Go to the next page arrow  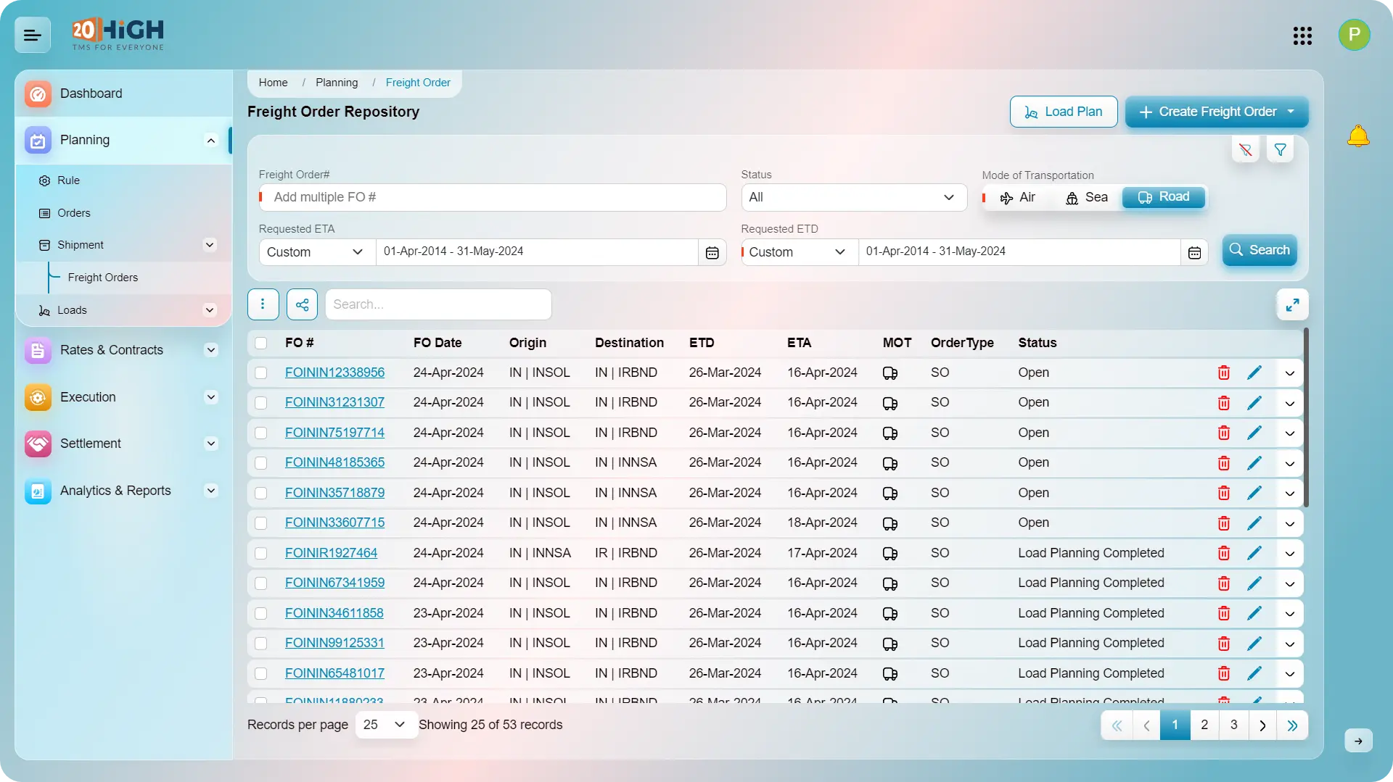pyautogui.click(x=1262, y=725)
